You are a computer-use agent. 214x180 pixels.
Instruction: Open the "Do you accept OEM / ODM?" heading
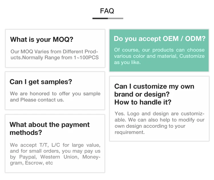click(x=160, y=39)
